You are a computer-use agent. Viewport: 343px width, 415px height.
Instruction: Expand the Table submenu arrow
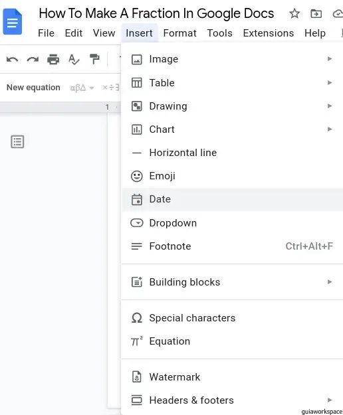330,82
